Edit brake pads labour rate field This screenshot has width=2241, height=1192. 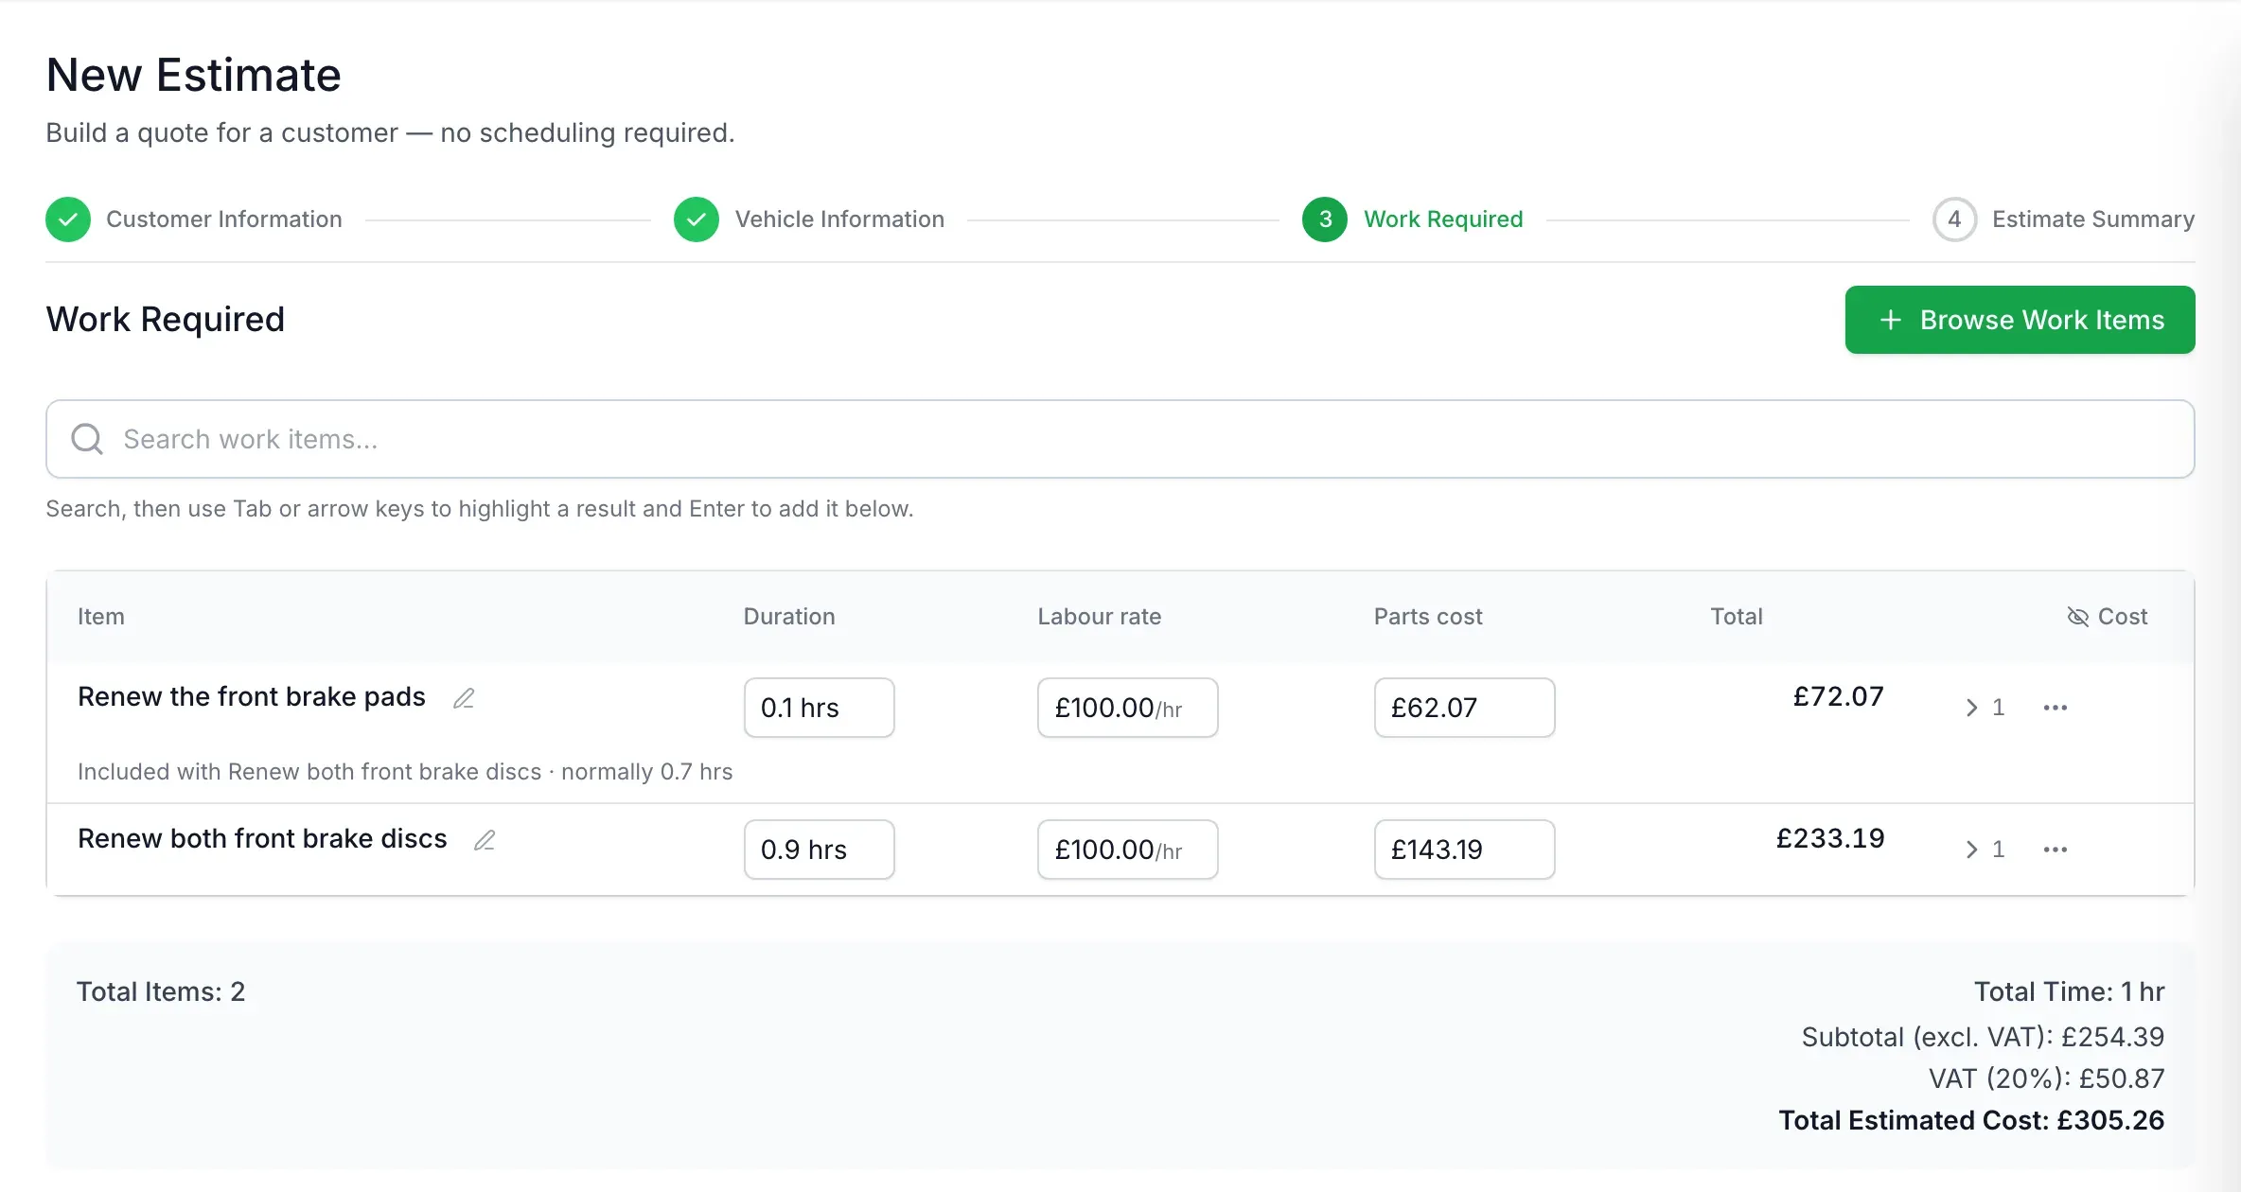point(1128,708)
